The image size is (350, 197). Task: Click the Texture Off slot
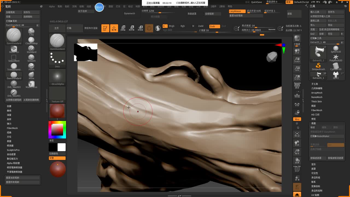57,95
